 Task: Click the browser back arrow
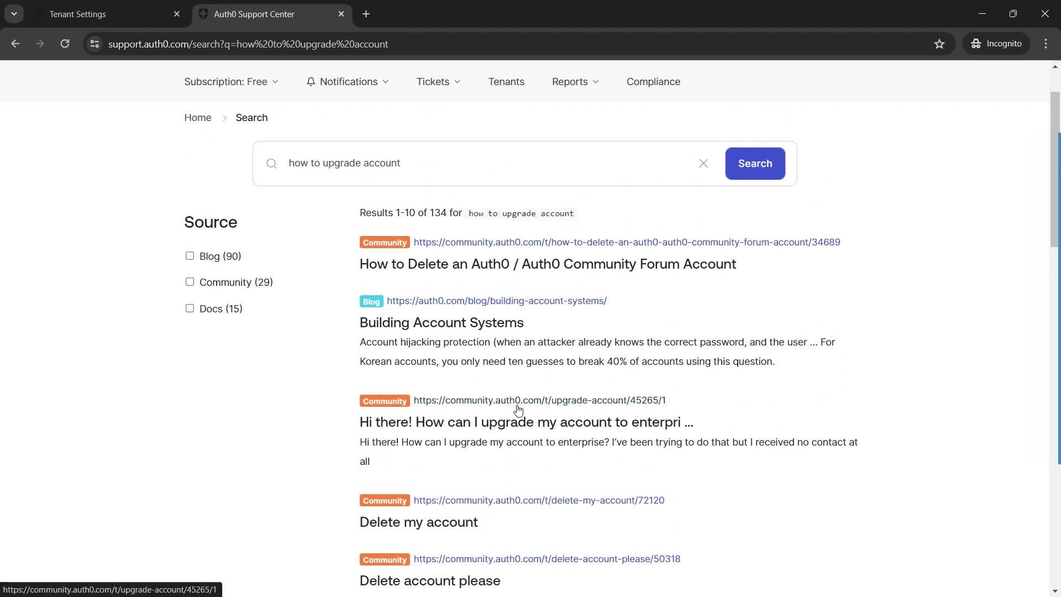coord(15,44)
